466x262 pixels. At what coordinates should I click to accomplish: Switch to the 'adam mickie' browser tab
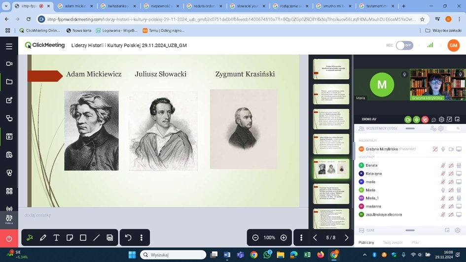(x=74, y=6)
